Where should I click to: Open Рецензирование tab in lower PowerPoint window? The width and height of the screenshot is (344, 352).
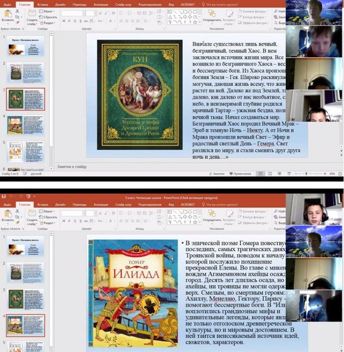[x=150, y=205]
